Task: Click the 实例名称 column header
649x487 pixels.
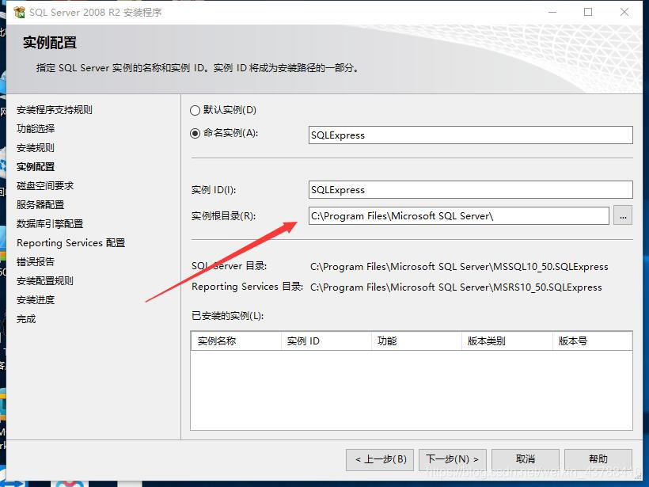Action: click(x=236, y=341)
